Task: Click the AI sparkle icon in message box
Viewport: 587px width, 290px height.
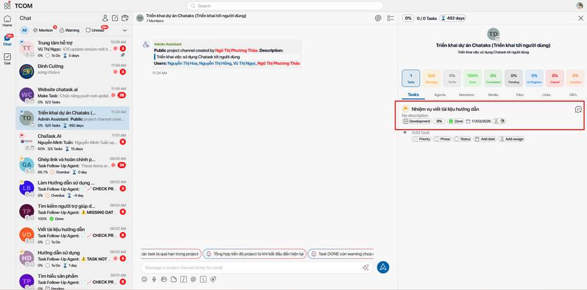Action: click(x=366, y=267)
